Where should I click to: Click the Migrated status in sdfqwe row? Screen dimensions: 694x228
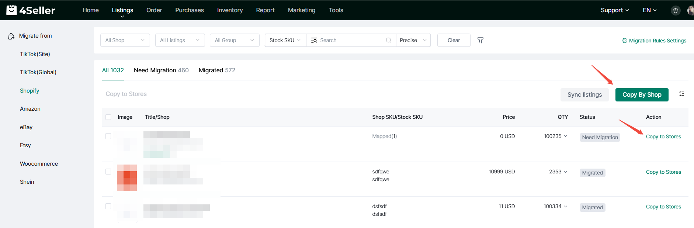pos(593,173)
